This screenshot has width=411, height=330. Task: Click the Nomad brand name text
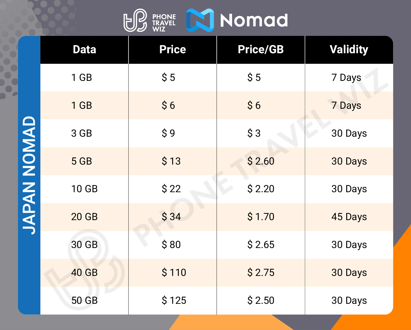(254, 21)
